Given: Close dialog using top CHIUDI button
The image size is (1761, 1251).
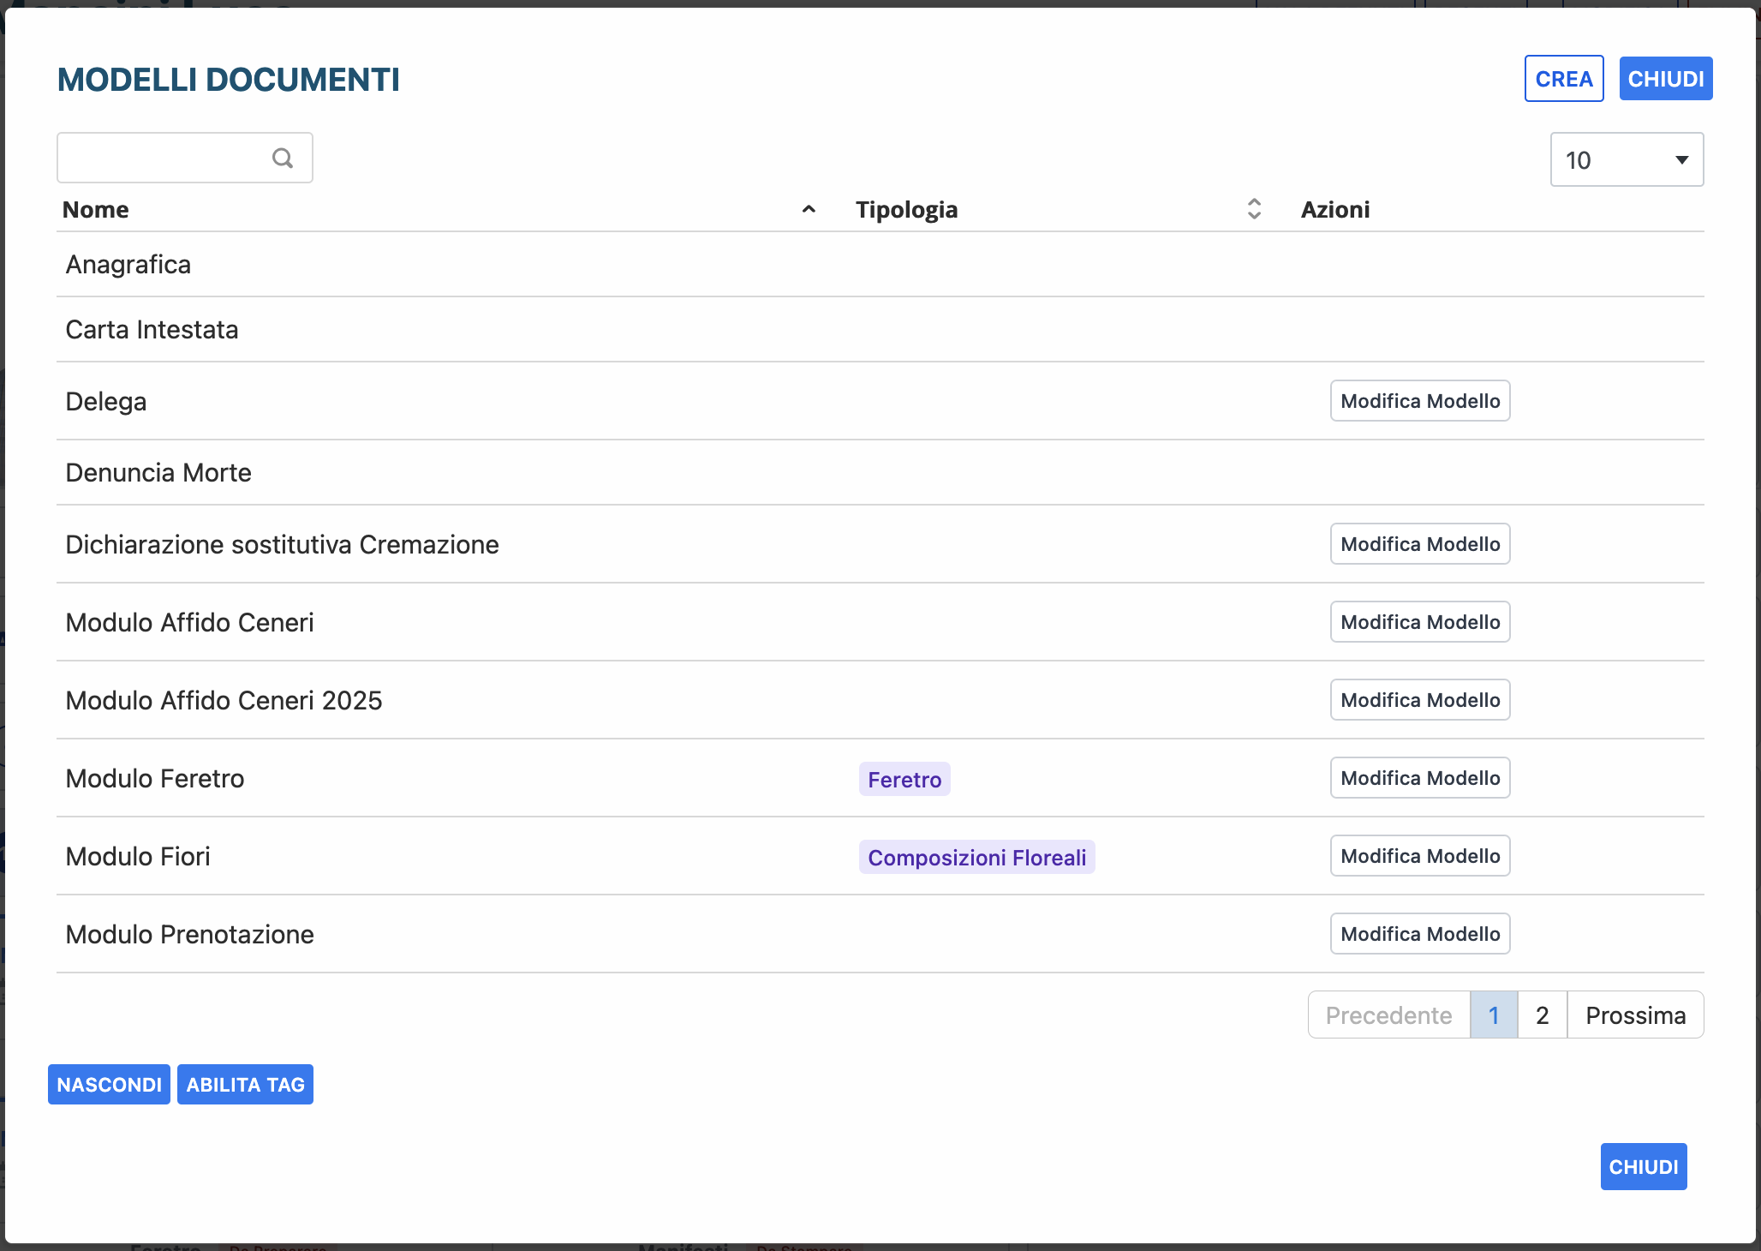Looking at the screenshot, I should click(1665, 80).
